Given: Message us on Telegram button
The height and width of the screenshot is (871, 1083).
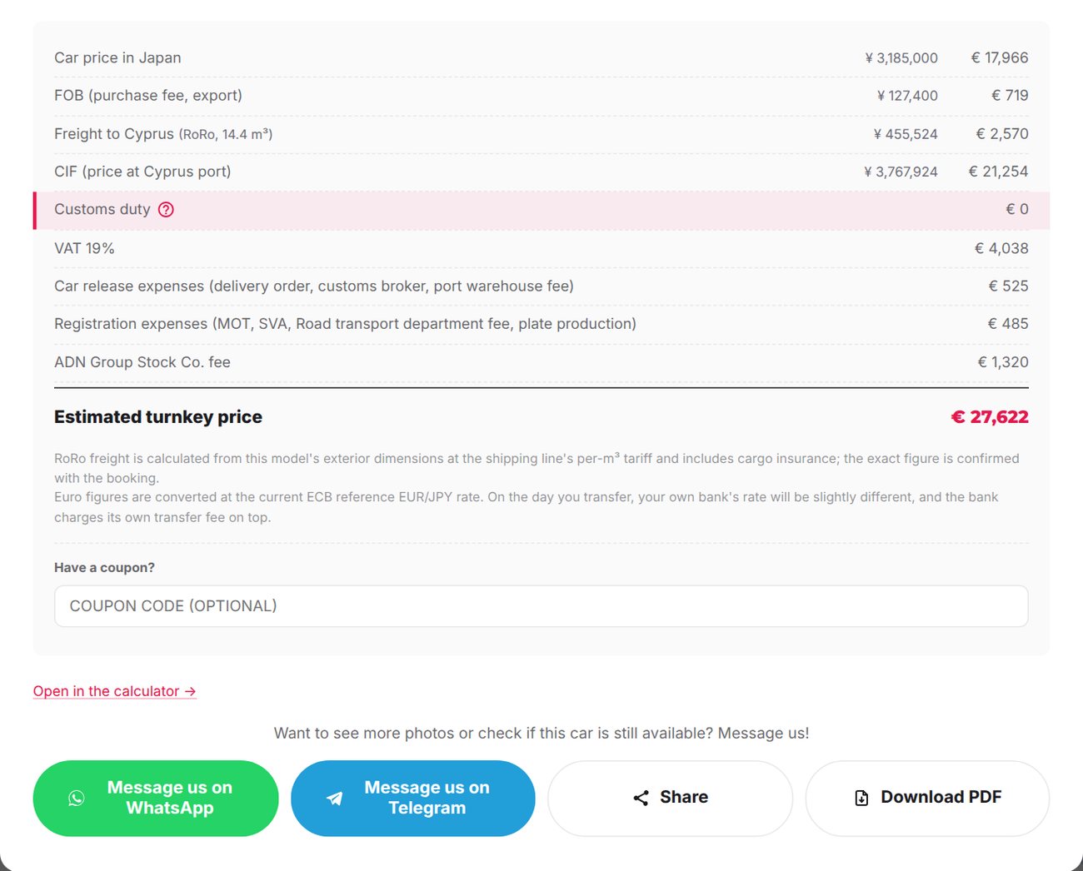Looking at the screenshot, I should 413,798.
